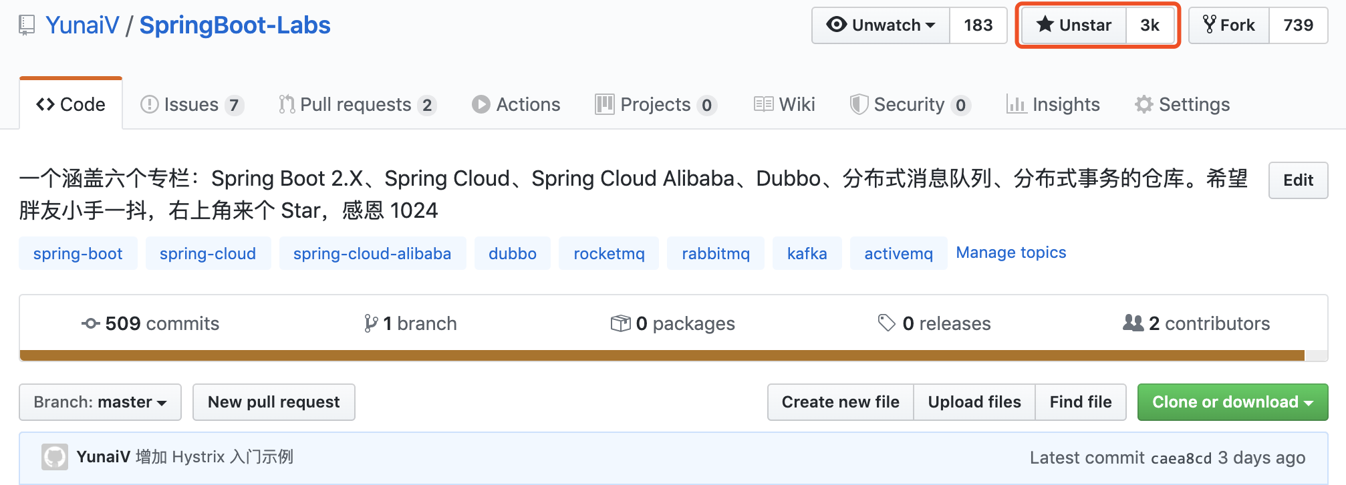The height and width of the screenshot is (485, 1346).
Task: View the Insights tab
Action: click(1053, 105)
